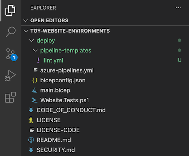Open Website.Tests.ps1 file

tap(65, 100)
